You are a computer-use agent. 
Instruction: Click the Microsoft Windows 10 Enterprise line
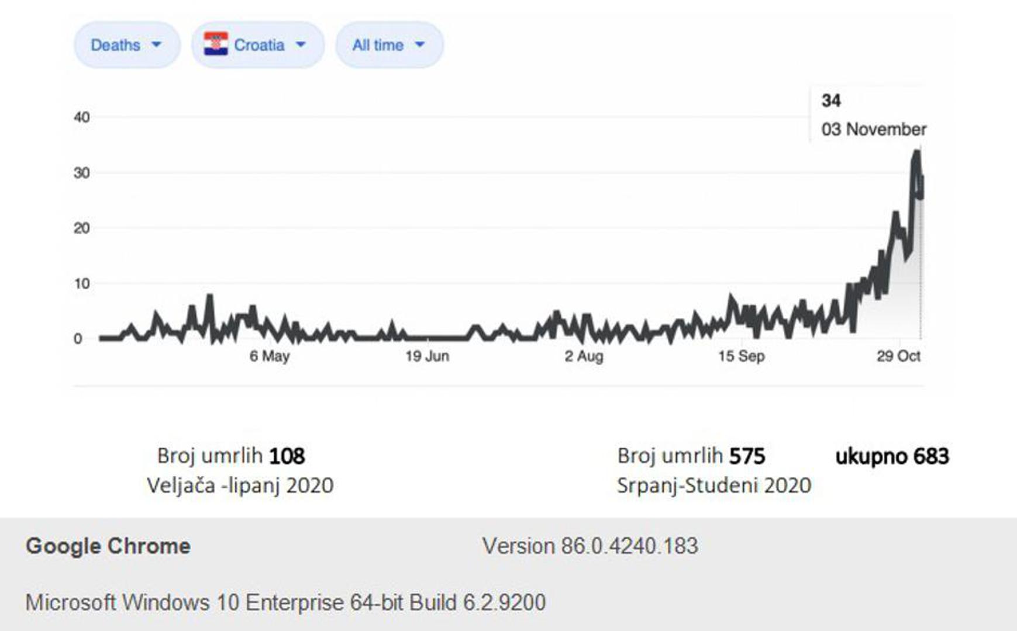pyautogui.click(x=285, y=602)
